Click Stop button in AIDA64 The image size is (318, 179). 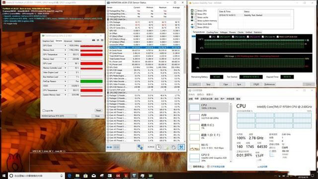(208, 84)
